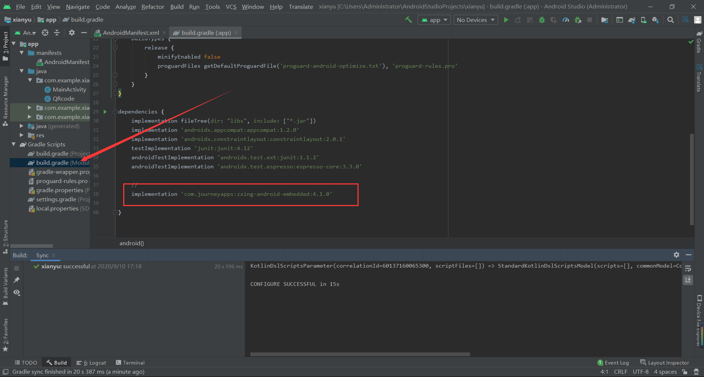Click the editor vertical scrollbar
The height and width of the screenshot is (377, 704).
tap(692, 179)
